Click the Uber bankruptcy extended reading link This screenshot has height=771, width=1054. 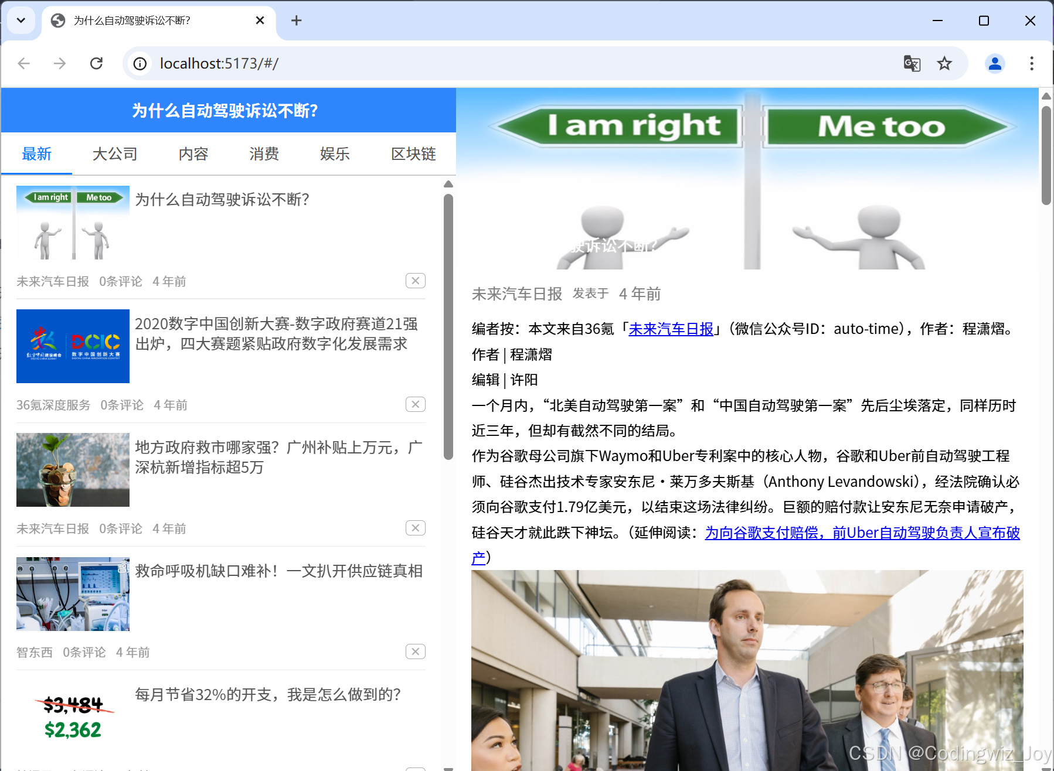pyautogui.click(x=862, y=533)
